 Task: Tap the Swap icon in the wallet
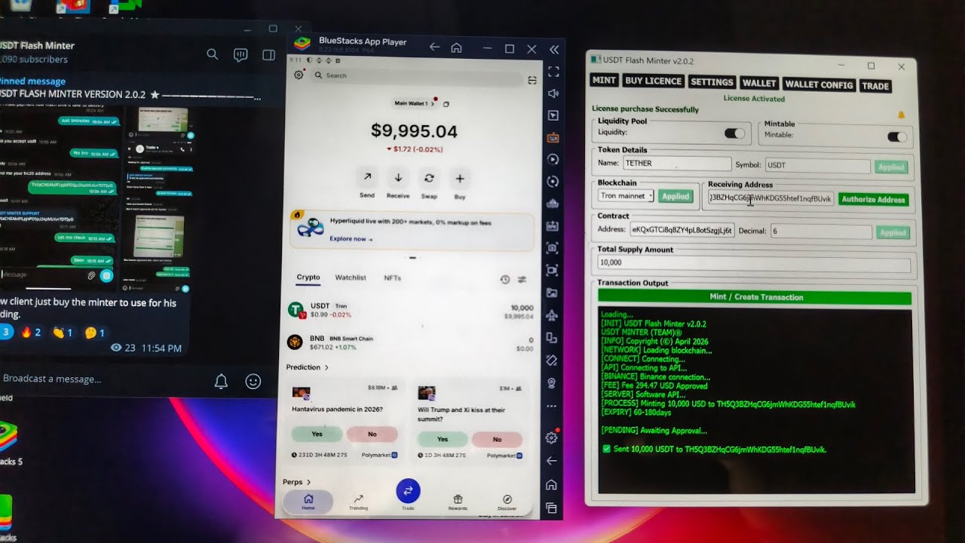[x=429, y=178]
